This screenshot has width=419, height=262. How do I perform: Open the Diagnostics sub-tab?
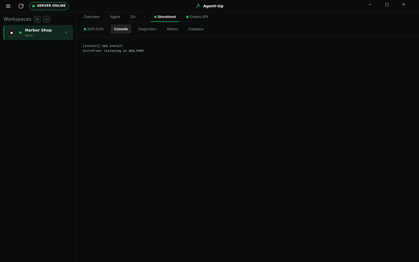[147, 29]
